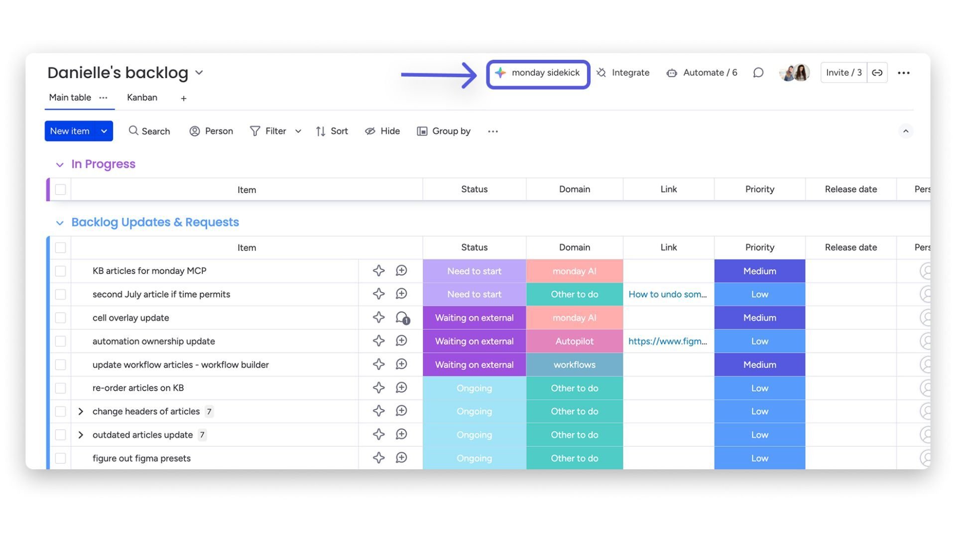
Task: Open updates for second July article row
Action: [x=401, y=294]
